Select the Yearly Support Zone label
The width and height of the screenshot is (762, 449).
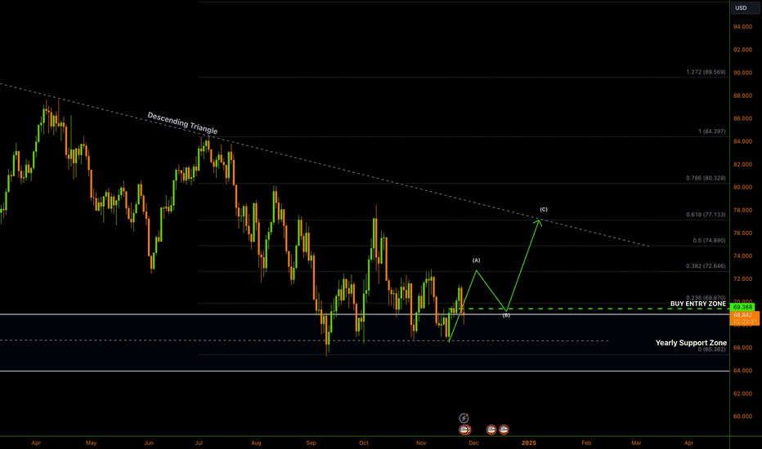[691, 343]
